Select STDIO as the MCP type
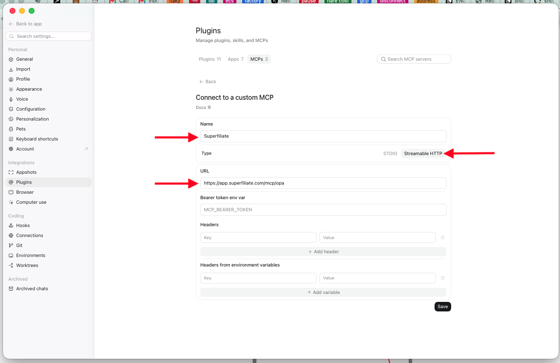 [x=390, y=153]
